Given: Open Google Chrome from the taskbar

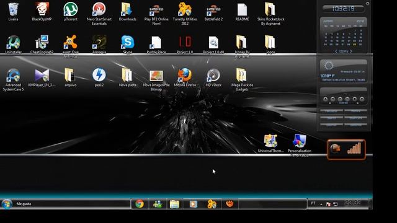Looking at the screenshot, I should point(140,204).
